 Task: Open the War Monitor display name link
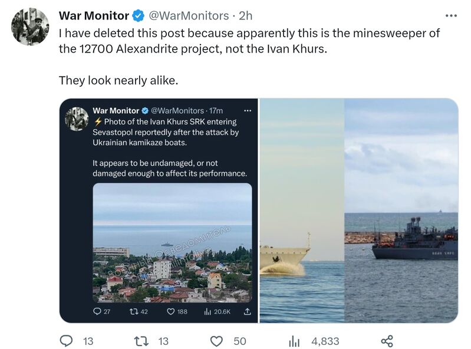pos(93,15)
